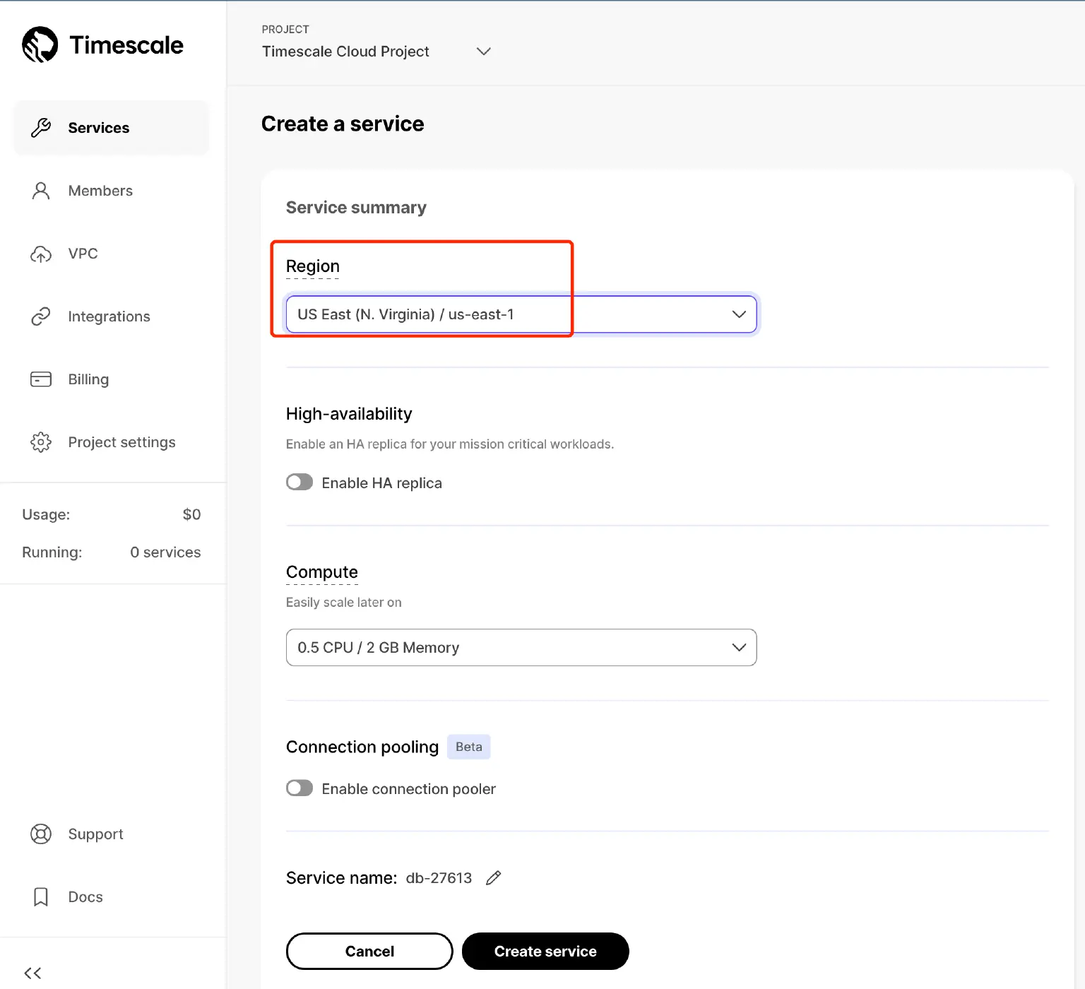Open the Billing card icon

(x=40, y=379)
